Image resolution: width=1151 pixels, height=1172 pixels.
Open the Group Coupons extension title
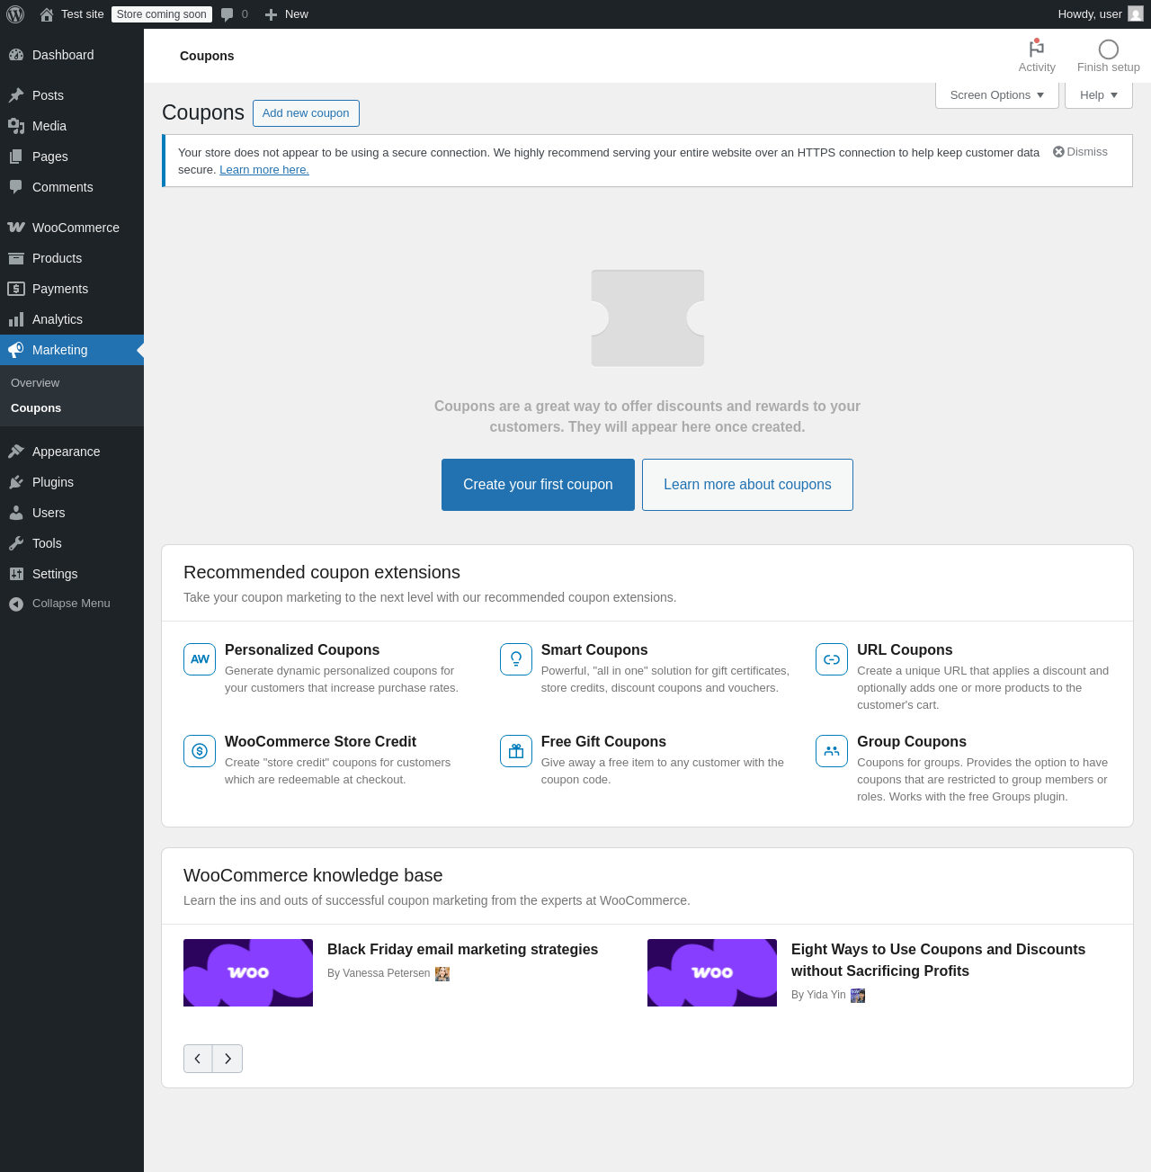912,742
